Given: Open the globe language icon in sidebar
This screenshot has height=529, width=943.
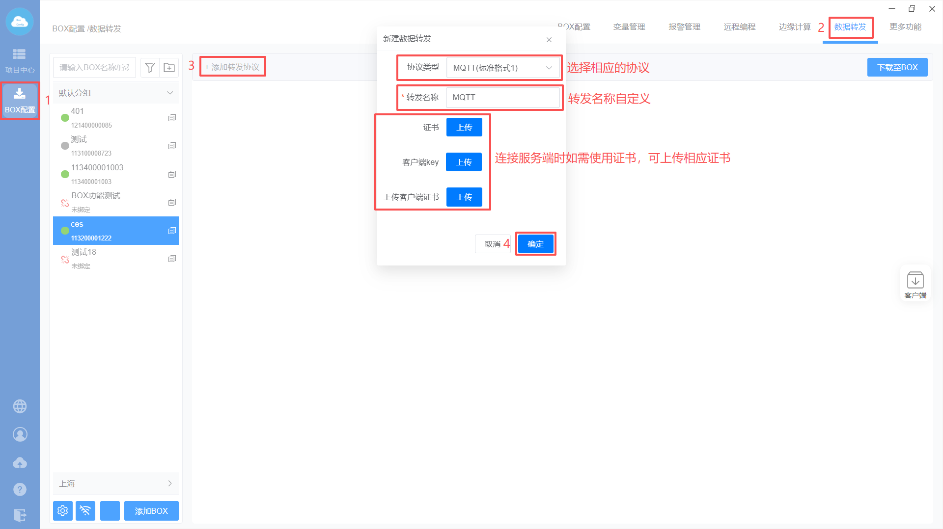Looking at the screenshot, I should 20,406.
